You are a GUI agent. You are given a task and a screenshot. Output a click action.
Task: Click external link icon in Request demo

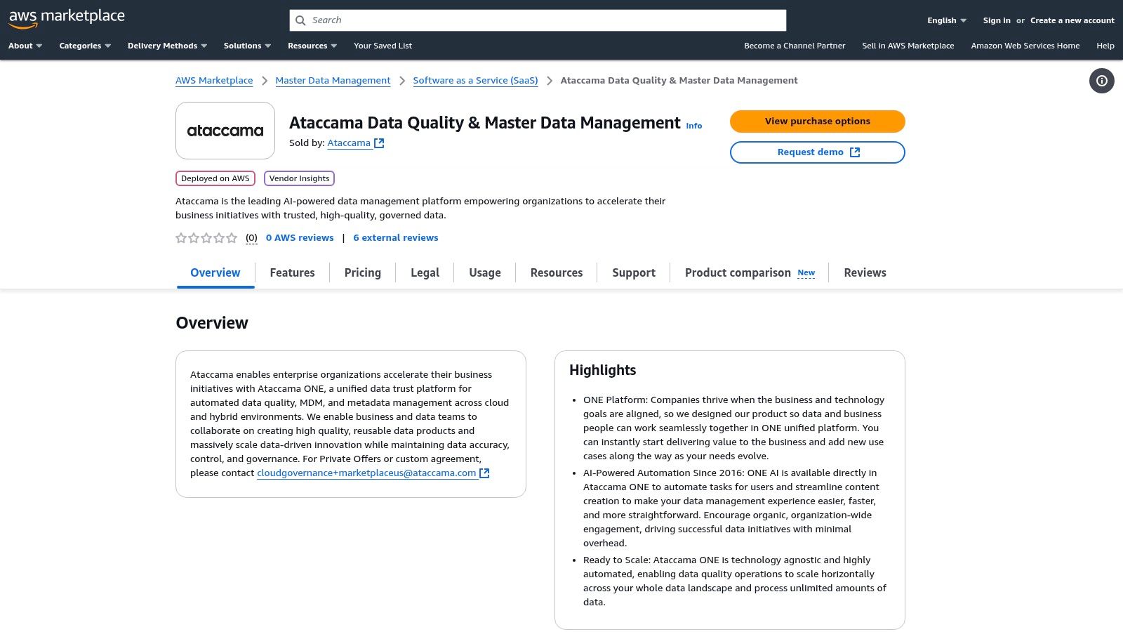pyautogui.click(x=855, y=152)
